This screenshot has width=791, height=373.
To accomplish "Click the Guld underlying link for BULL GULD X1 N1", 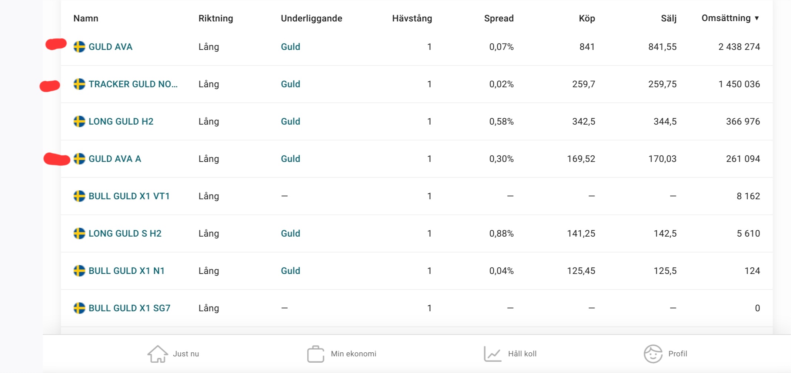I will (x=290, y=271).
